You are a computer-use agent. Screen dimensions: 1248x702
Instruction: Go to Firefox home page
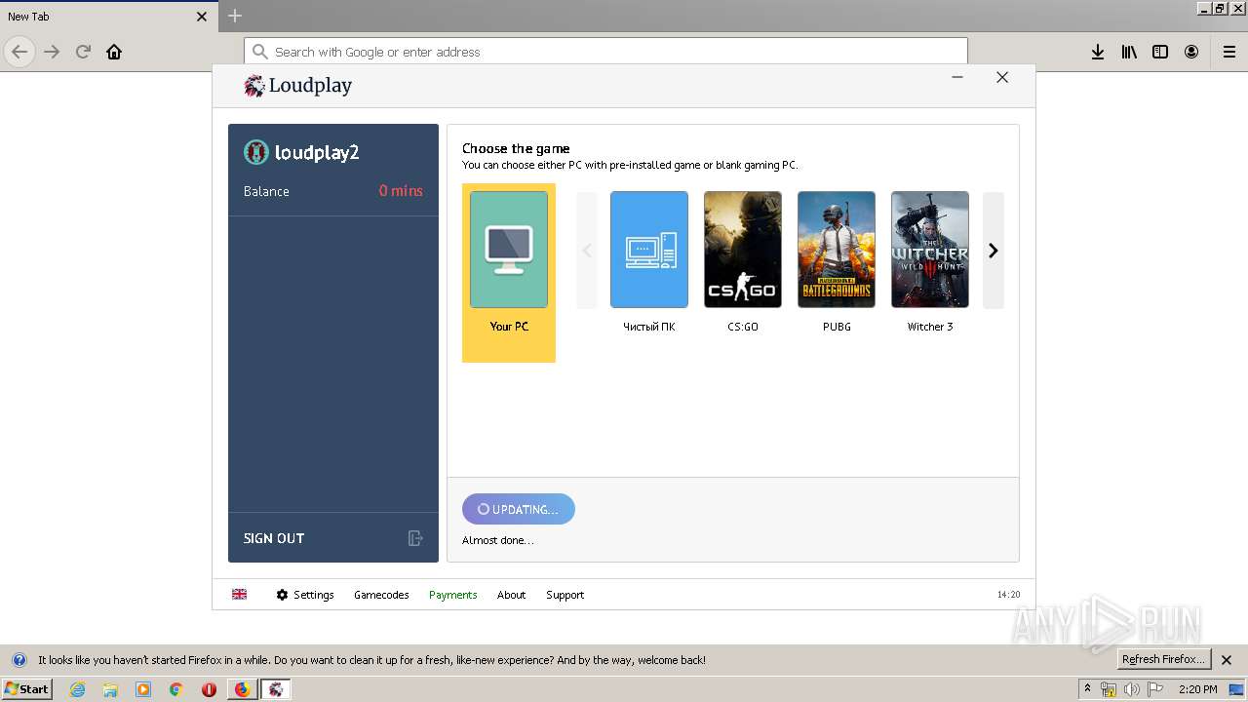coord(114,52)
